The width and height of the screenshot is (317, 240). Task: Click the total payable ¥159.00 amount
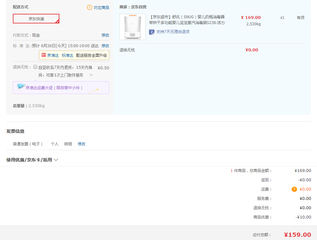[x=298, y=235]
